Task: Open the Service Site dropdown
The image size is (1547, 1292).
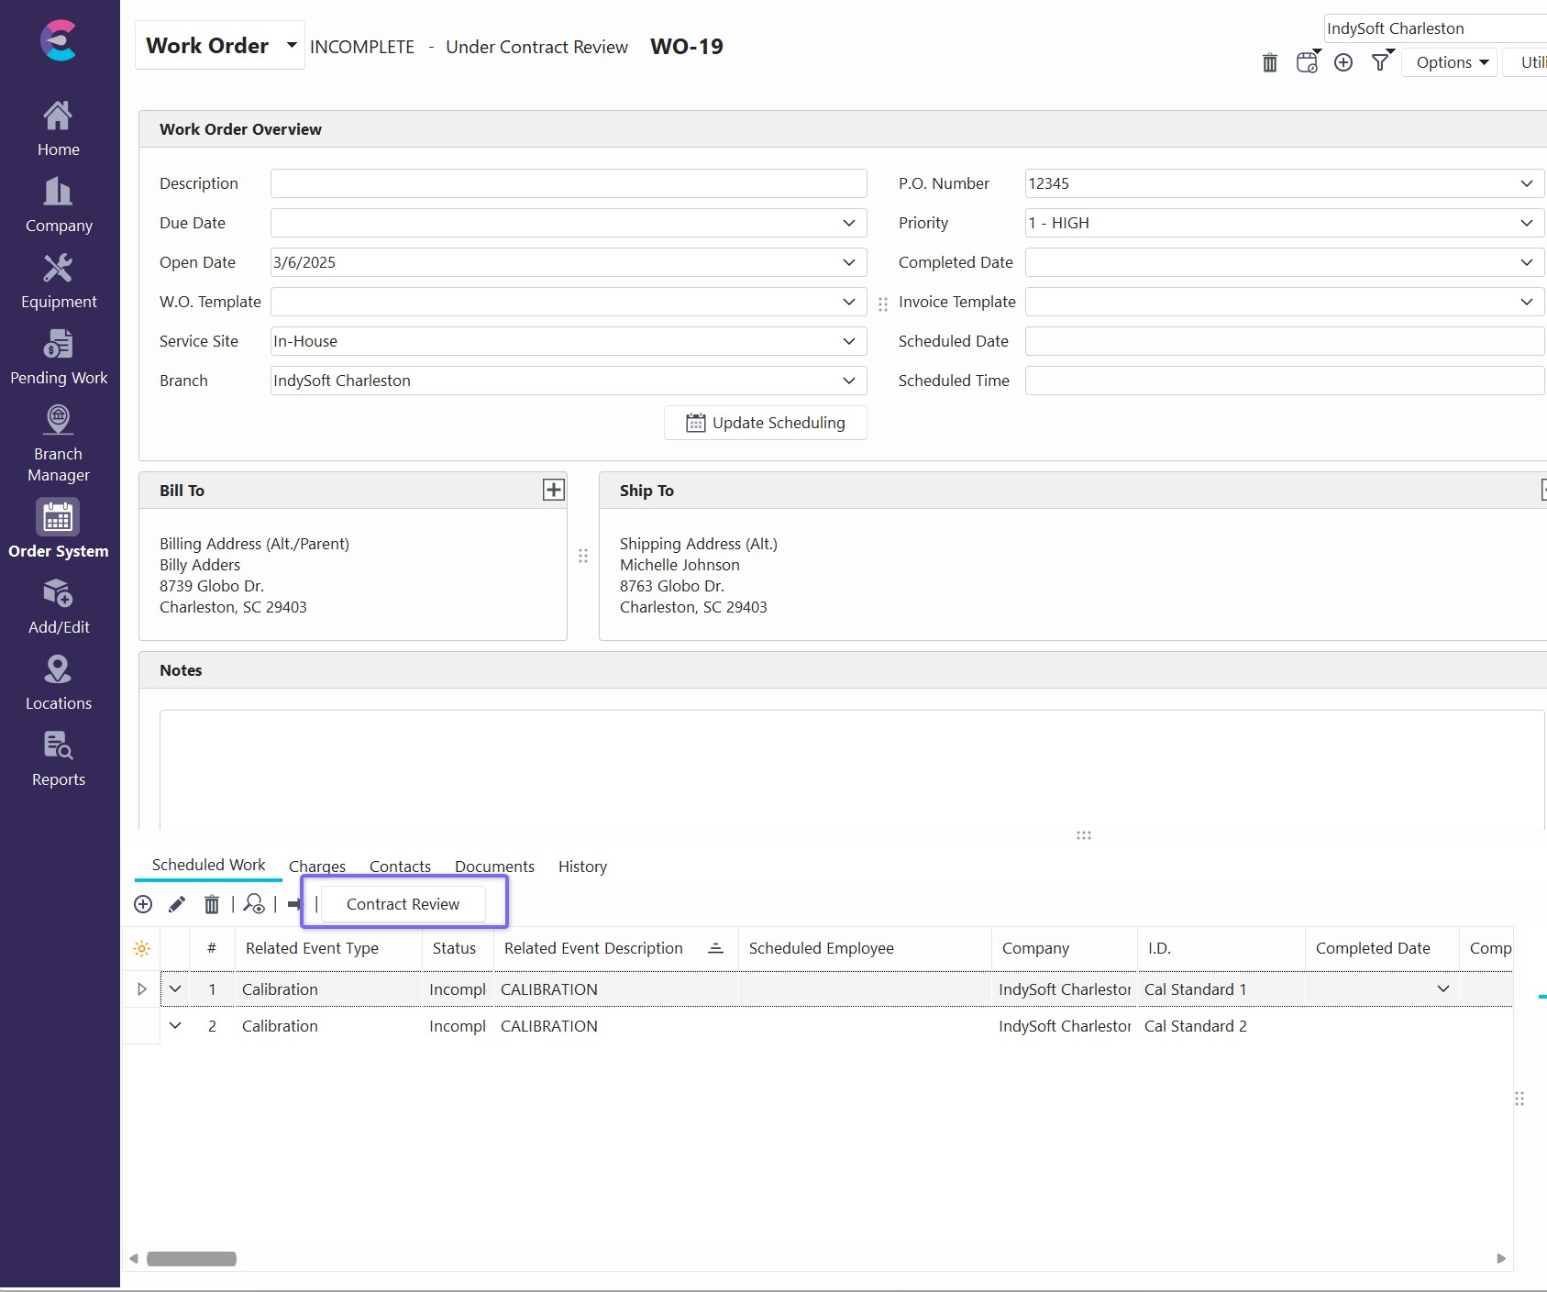Action: click(x=848, y=341)
